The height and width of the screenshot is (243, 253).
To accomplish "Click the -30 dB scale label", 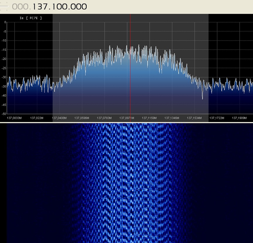I will [4, 77].
